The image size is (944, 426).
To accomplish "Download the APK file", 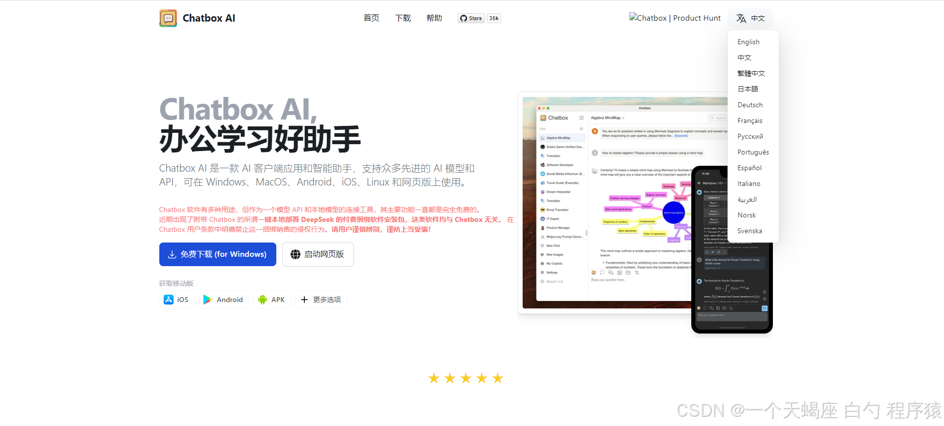I will (x=272, y=300).
